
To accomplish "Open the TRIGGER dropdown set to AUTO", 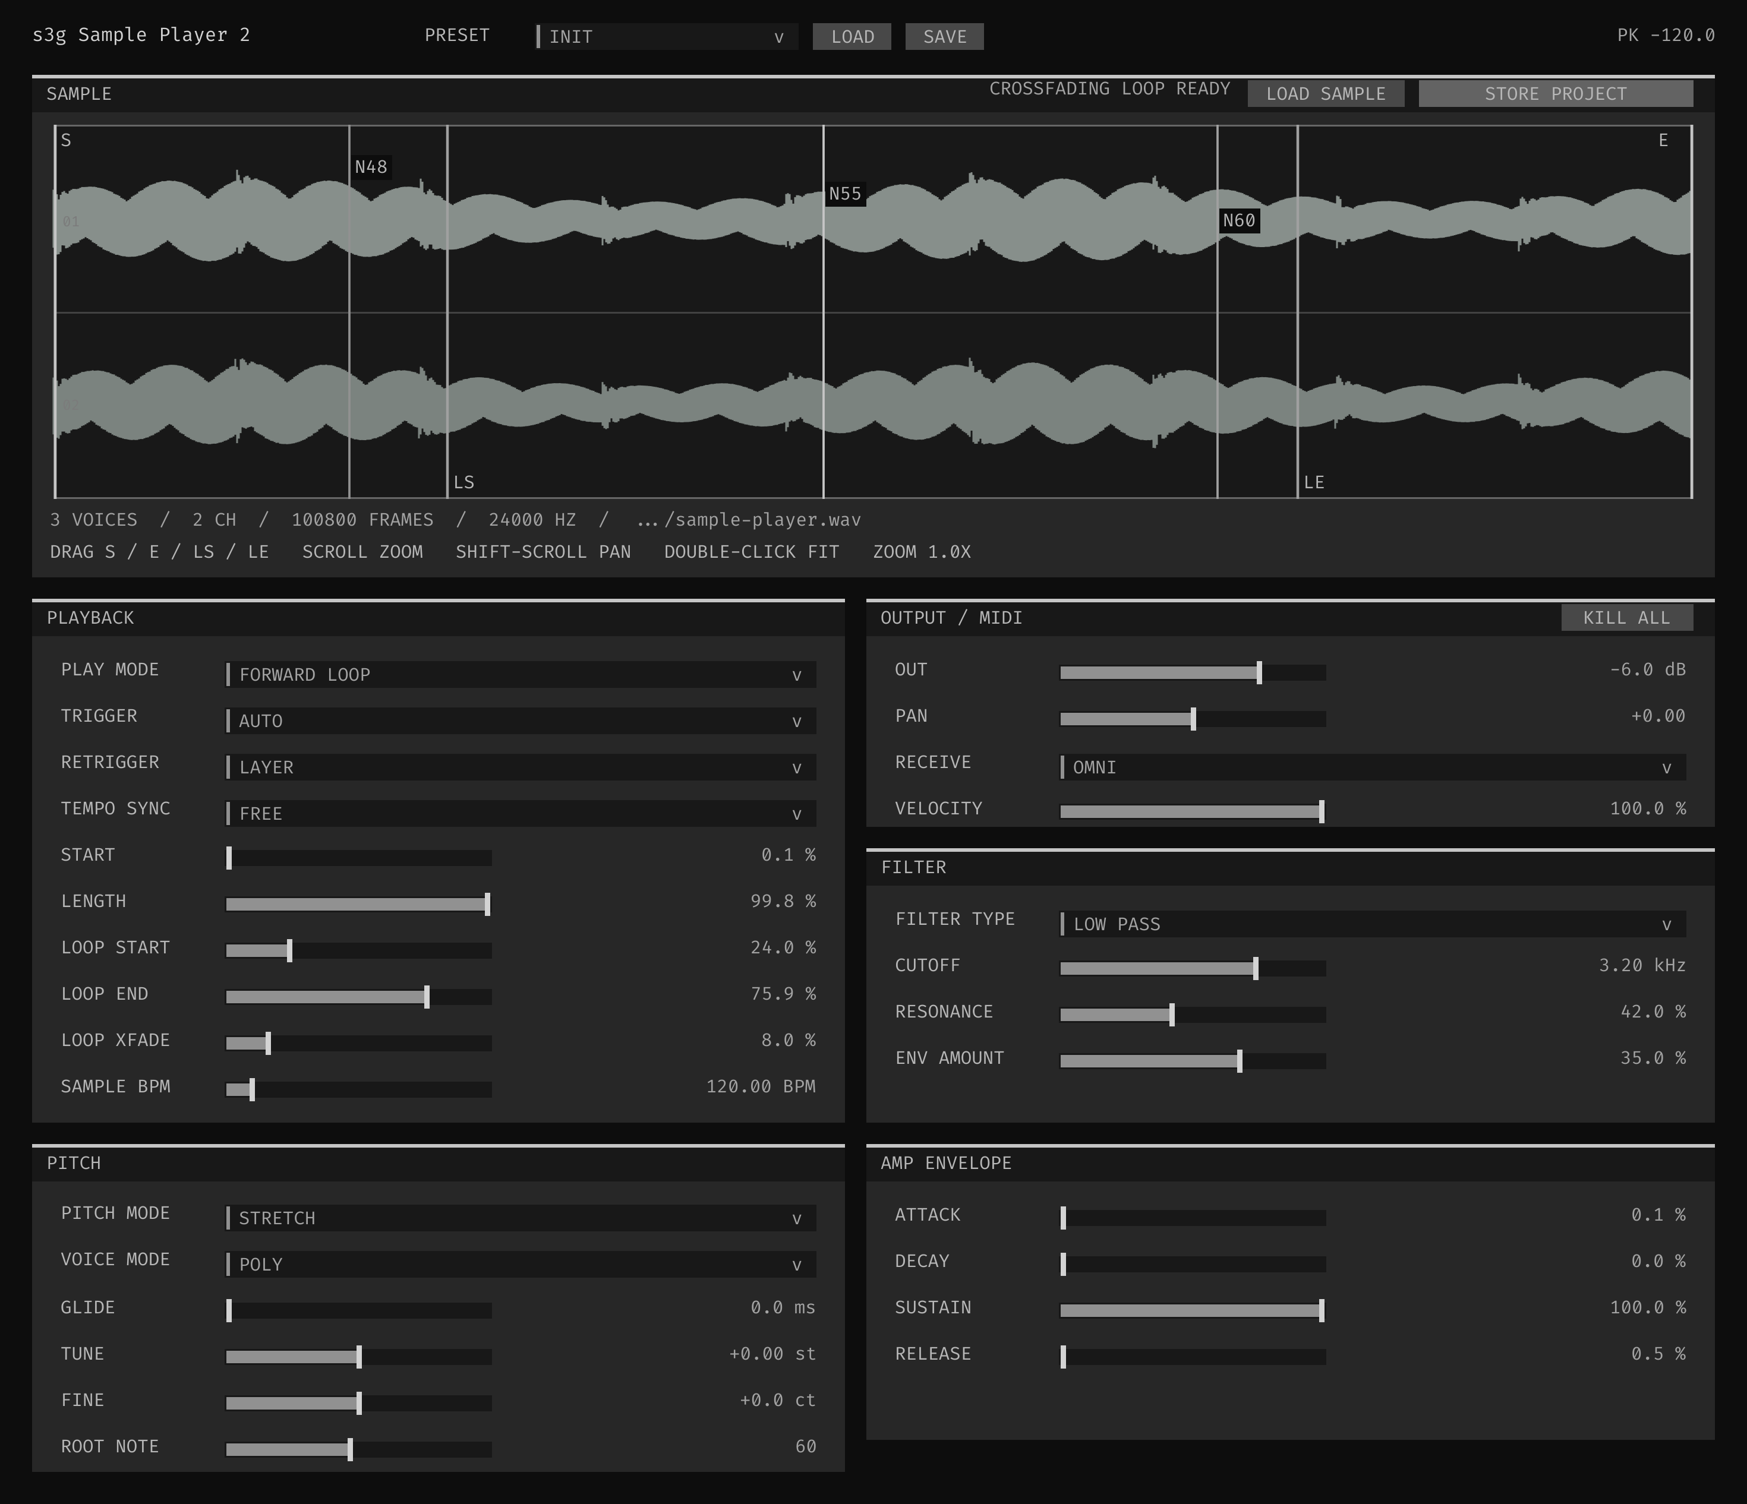I will tap(520, 721).
